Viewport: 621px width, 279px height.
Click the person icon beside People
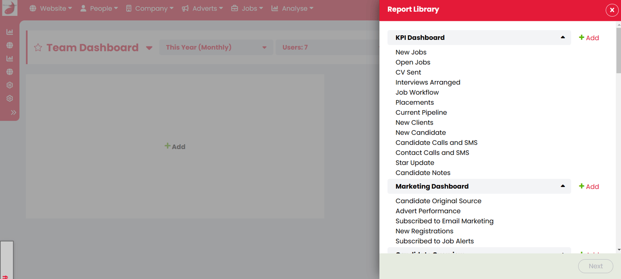pos(83,9)
